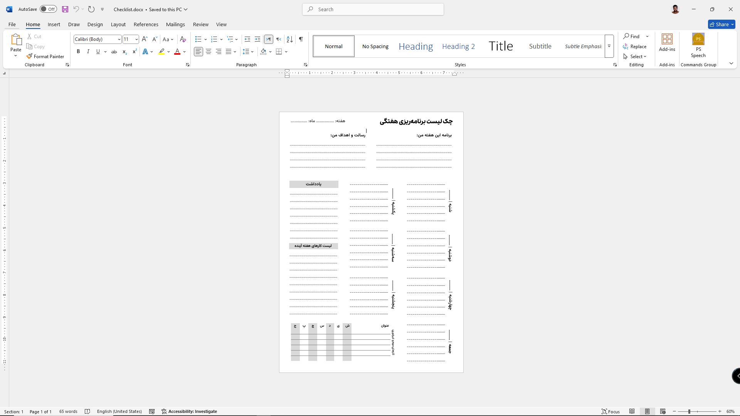
Task: Toggle the AutoSave switch
Action: [x=48, y=9]
